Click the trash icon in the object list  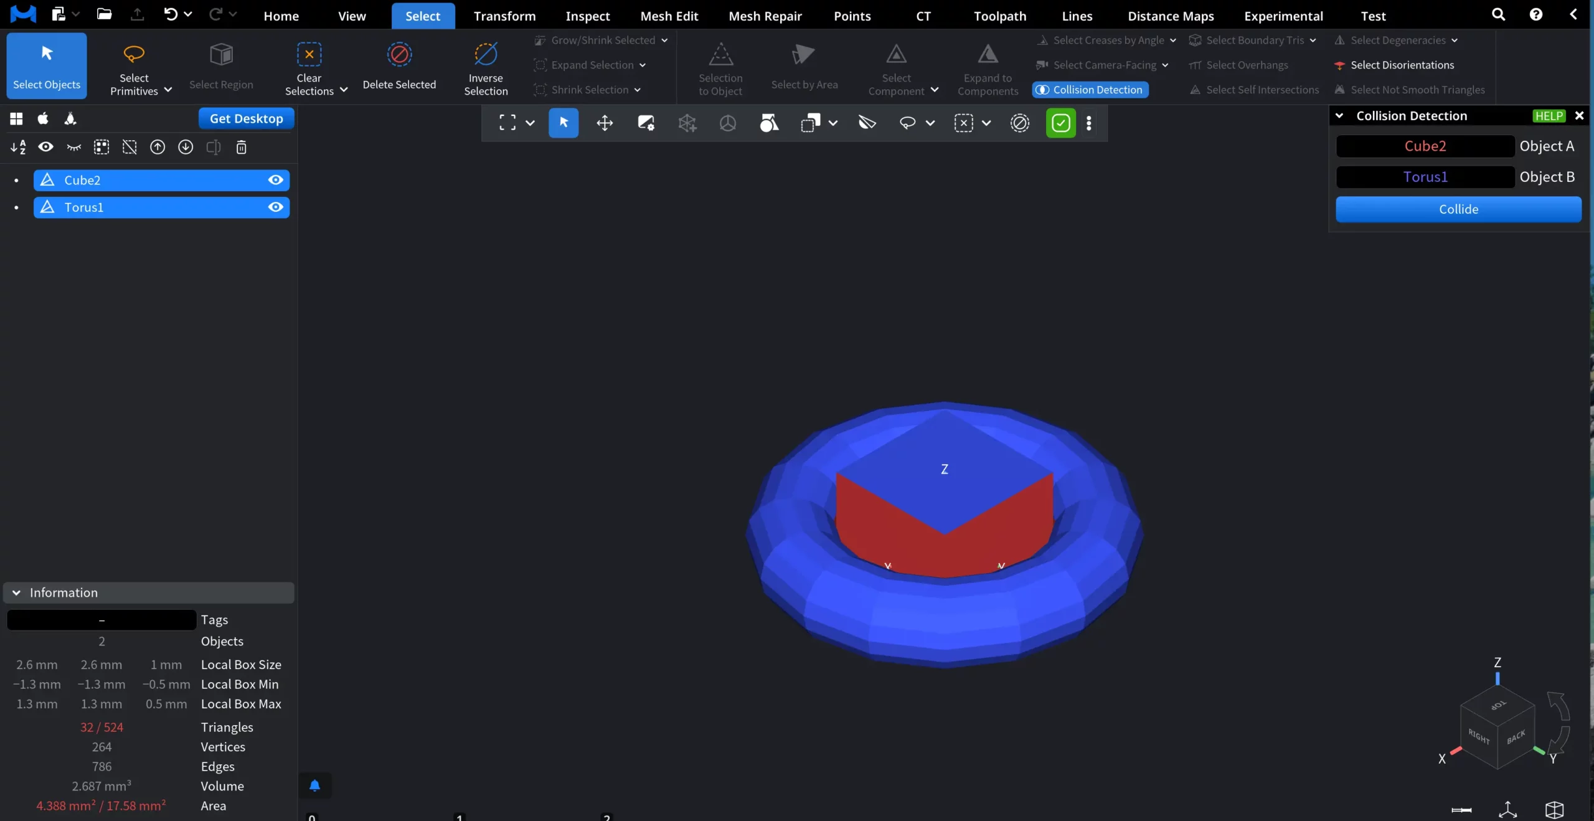(241, 147)
